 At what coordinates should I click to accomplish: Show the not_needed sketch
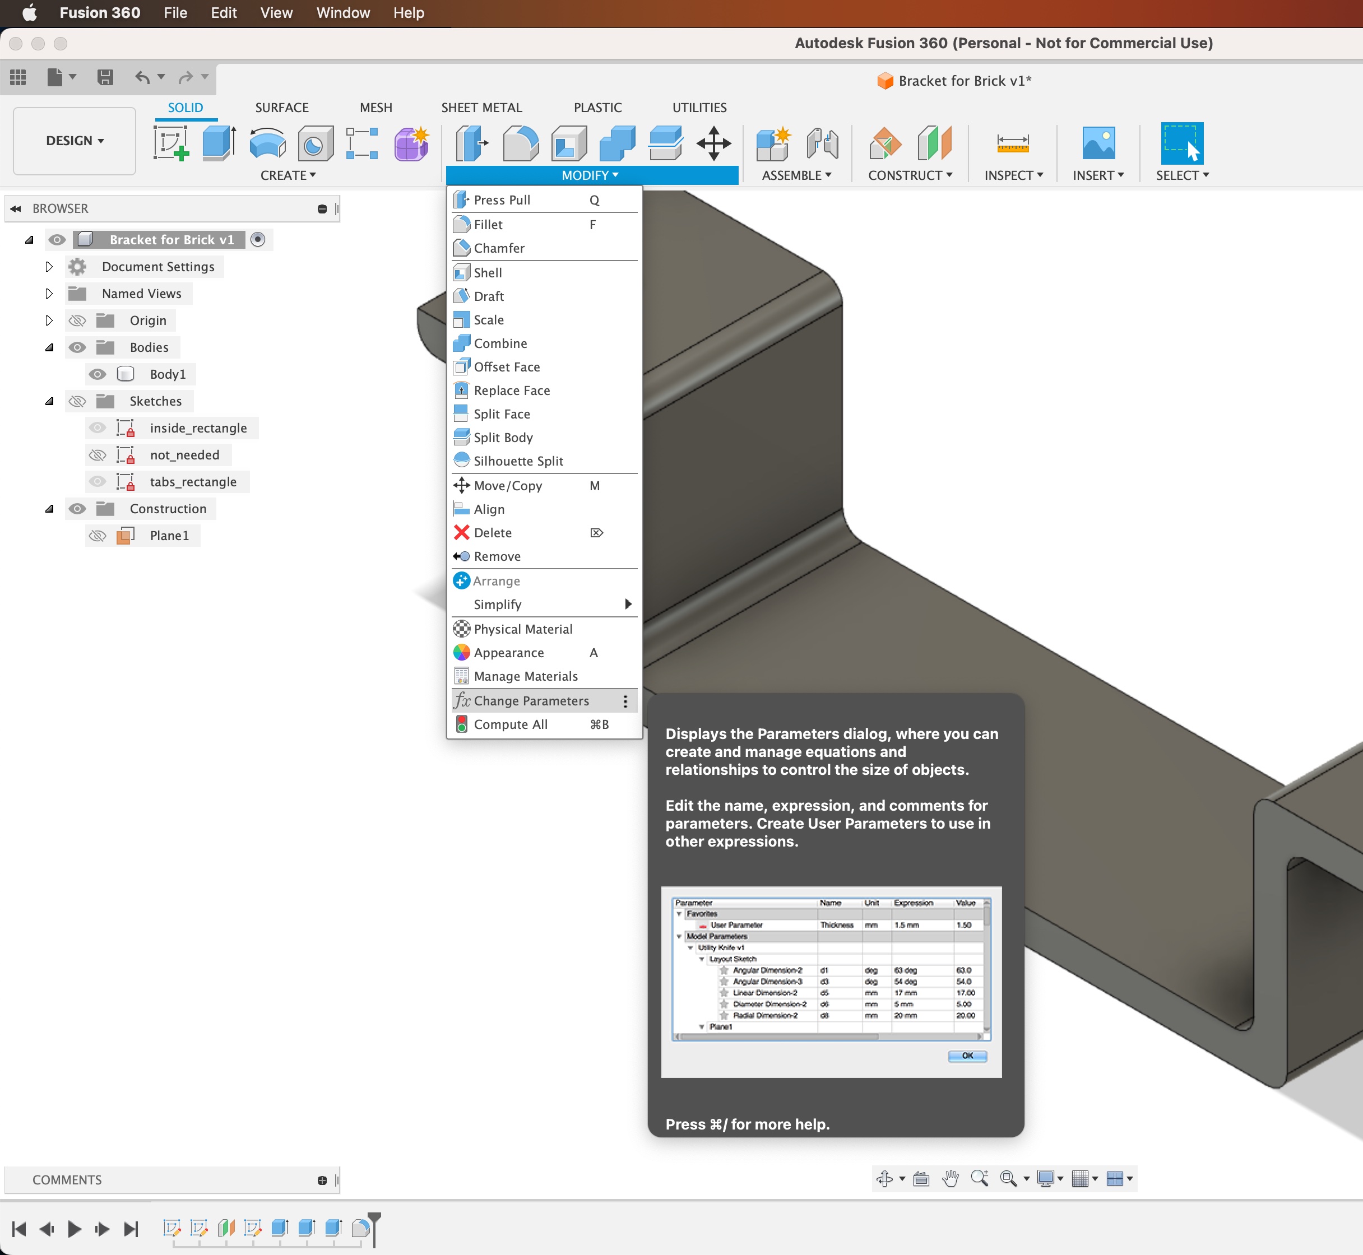pos(98,455)
